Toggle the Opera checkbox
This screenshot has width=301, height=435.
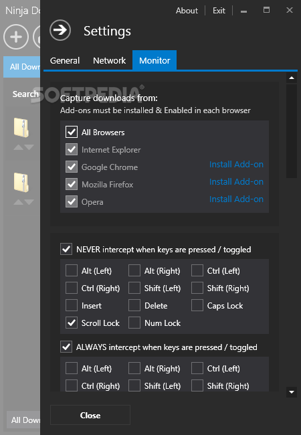[72, 201]
